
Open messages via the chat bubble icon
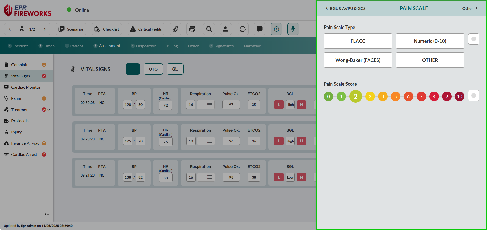pyautogui.click(x=259, y=29)
